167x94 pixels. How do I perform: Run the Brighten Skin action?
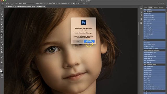154,14
